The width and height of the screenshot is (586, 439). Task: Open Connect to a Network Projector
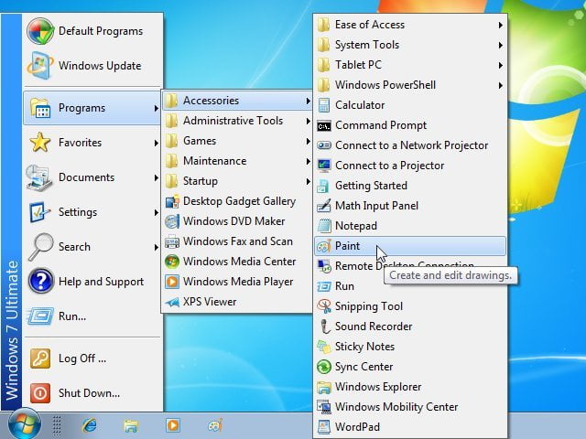tap(410, 145)
